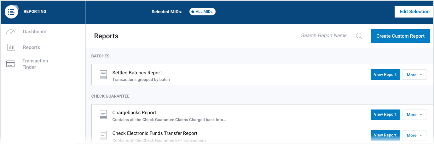Select Reports in the sidebar menu
The height and width of the screenshot is (144, 434).
32,47
